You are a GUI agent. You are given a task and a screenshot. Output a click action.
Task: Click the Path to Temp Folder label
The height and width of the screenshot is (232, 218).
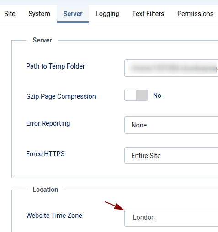(x=55, y=66)
